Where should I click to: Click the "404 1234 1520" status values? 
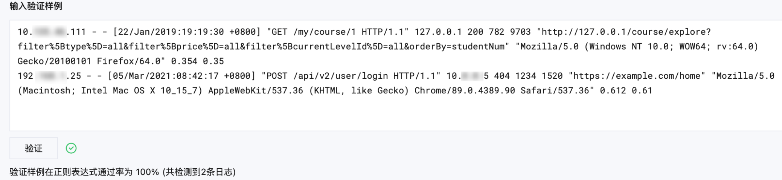[x=528, y=76]
